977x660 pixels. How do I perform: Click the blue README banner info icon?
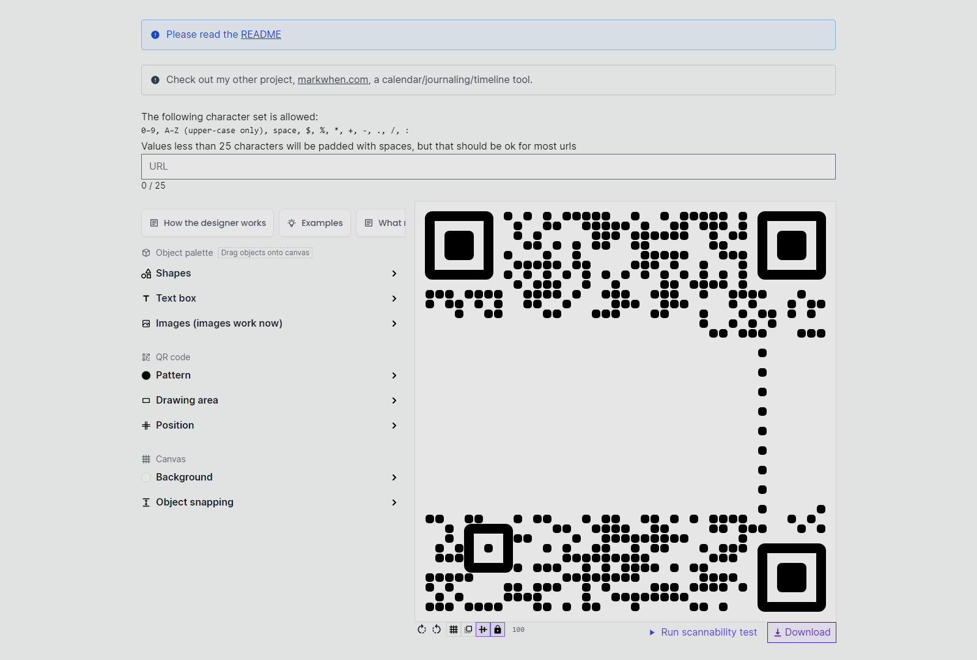155,35
